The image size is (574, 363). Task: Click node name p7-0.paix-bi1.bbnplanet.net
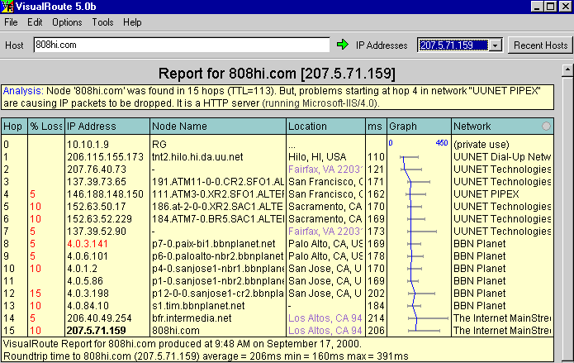(x=214, y=243)
